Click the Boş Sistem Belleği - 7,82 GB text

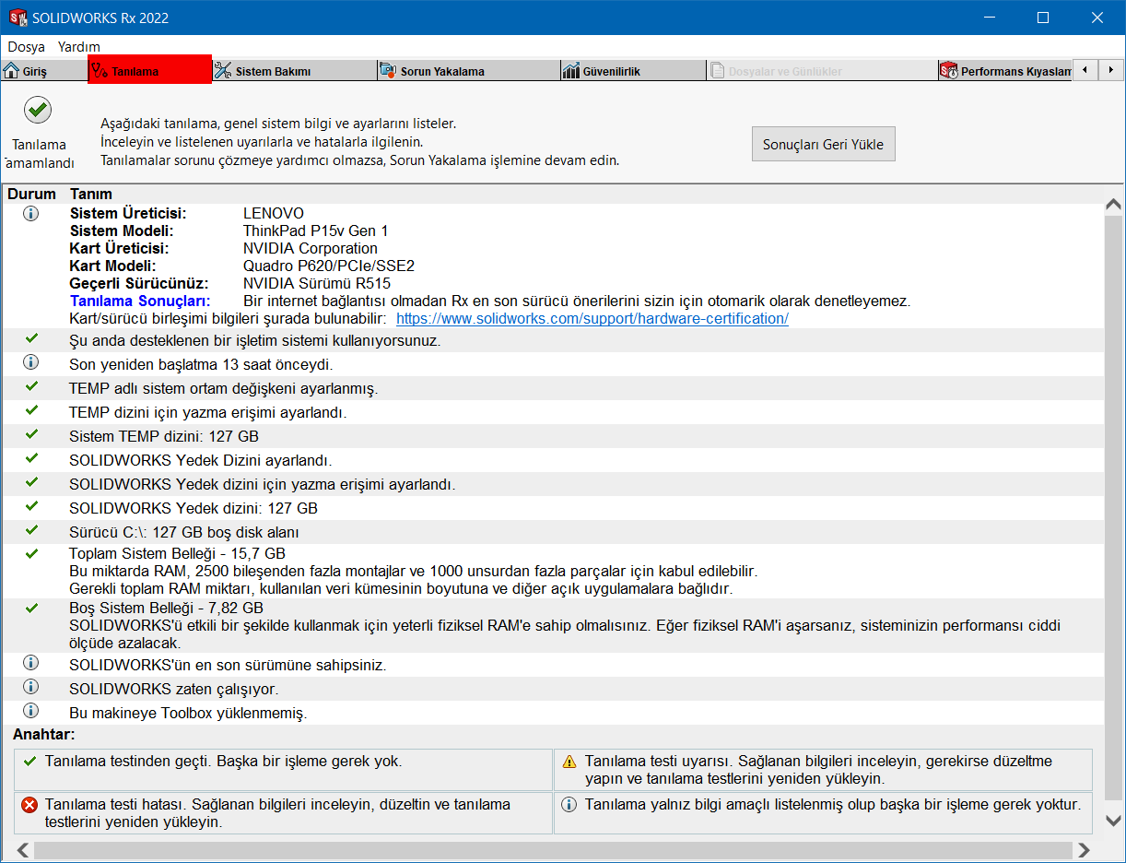pyautogui.click(x=166, y=609)
